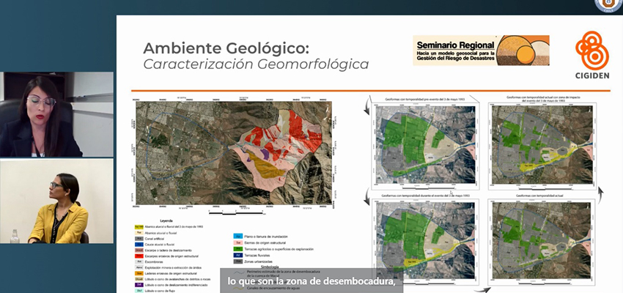The height and width of the screenshot is (293, 623).
Task: Click the Zonas urbanizadas legend label
Action: (x=259, y=262)
